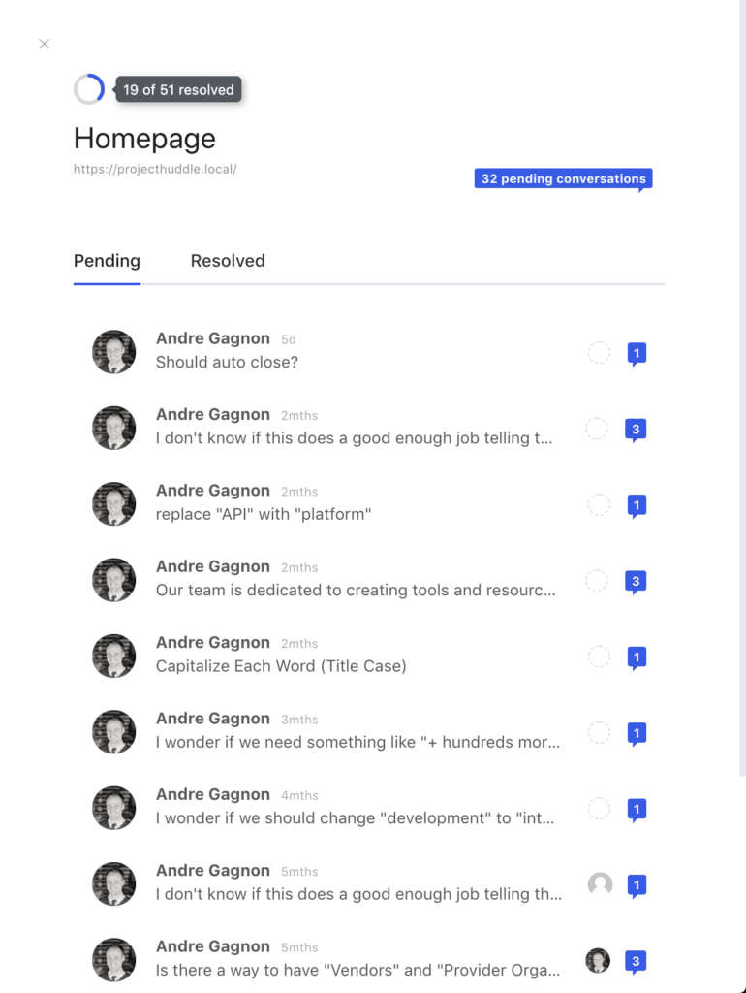746x993 pixels.
Task: Click the badge showing 3 on the 2mths 'I don't know' thread
Action: [637, 429]
